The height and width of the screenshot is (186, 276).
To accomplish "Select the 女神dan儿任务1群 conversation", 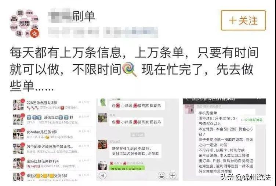I will [51, 134].
